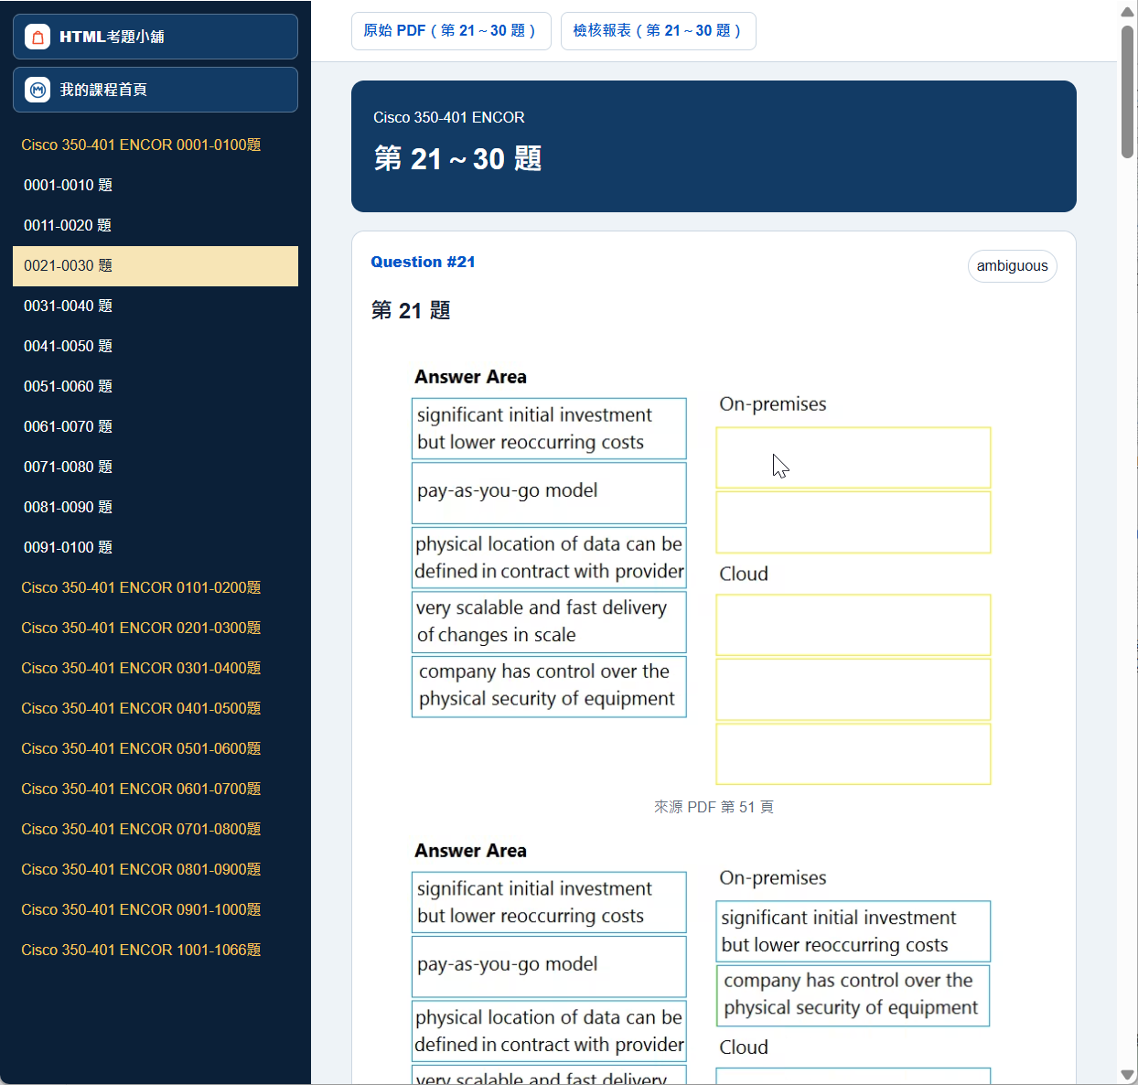Click the 第 21～30 題 banner title
Image resolution: width=1138 pixels, height=1085 pixels.
(x=457, y=159)
